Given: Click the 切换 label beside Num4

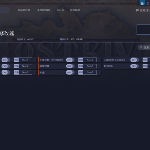Looking at the screenshot, I should (16, 66).
